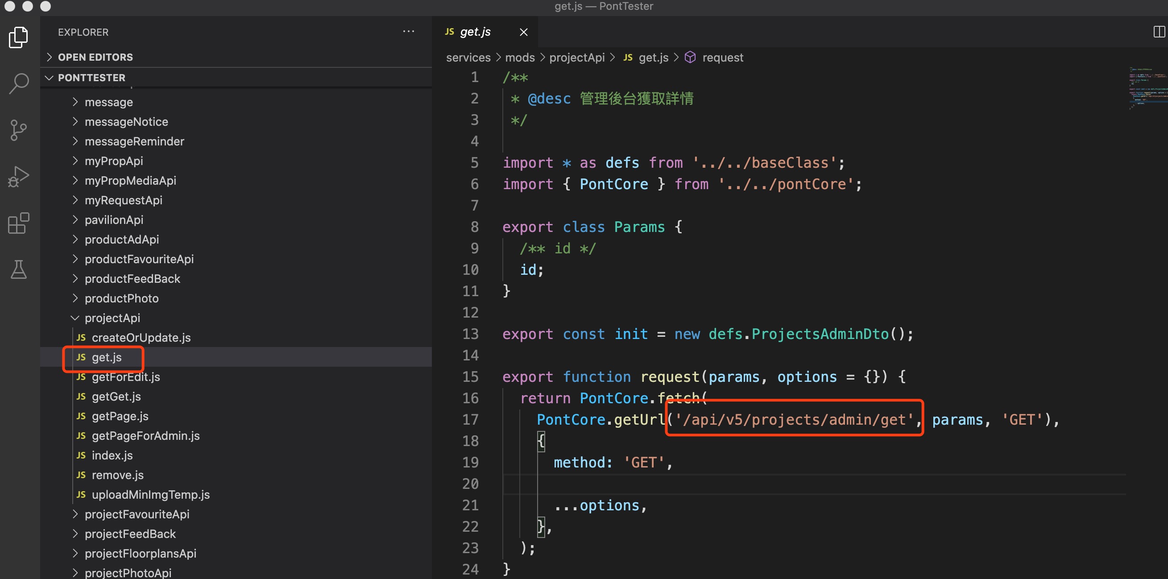
Task: Open the Source Control panel
Action: tap(18, 130)
